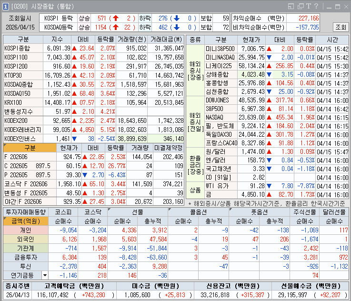The width and height of the screenshot is (351, 301).
Task: Click the 선물 header in investor trends table
Action: coord(138,212)
